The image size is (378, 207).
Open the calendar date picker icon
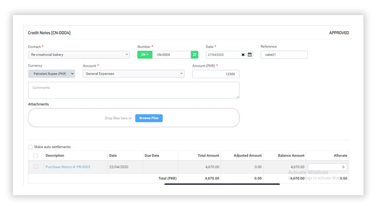(x=249, y=54)
